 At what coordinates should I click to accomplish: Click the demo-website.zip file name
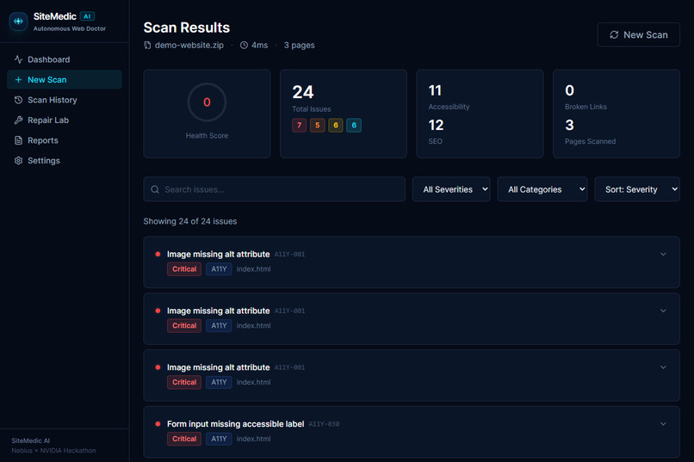189,45
